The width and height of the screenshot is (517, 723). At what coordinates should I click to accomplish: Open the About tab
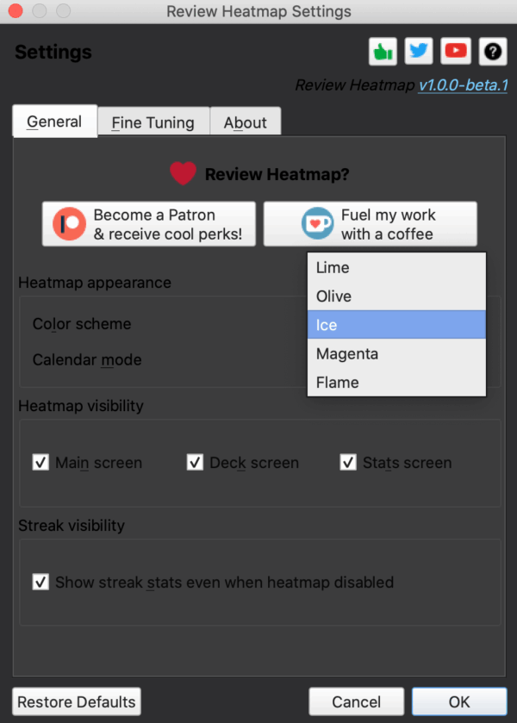[x=246, y=122]
